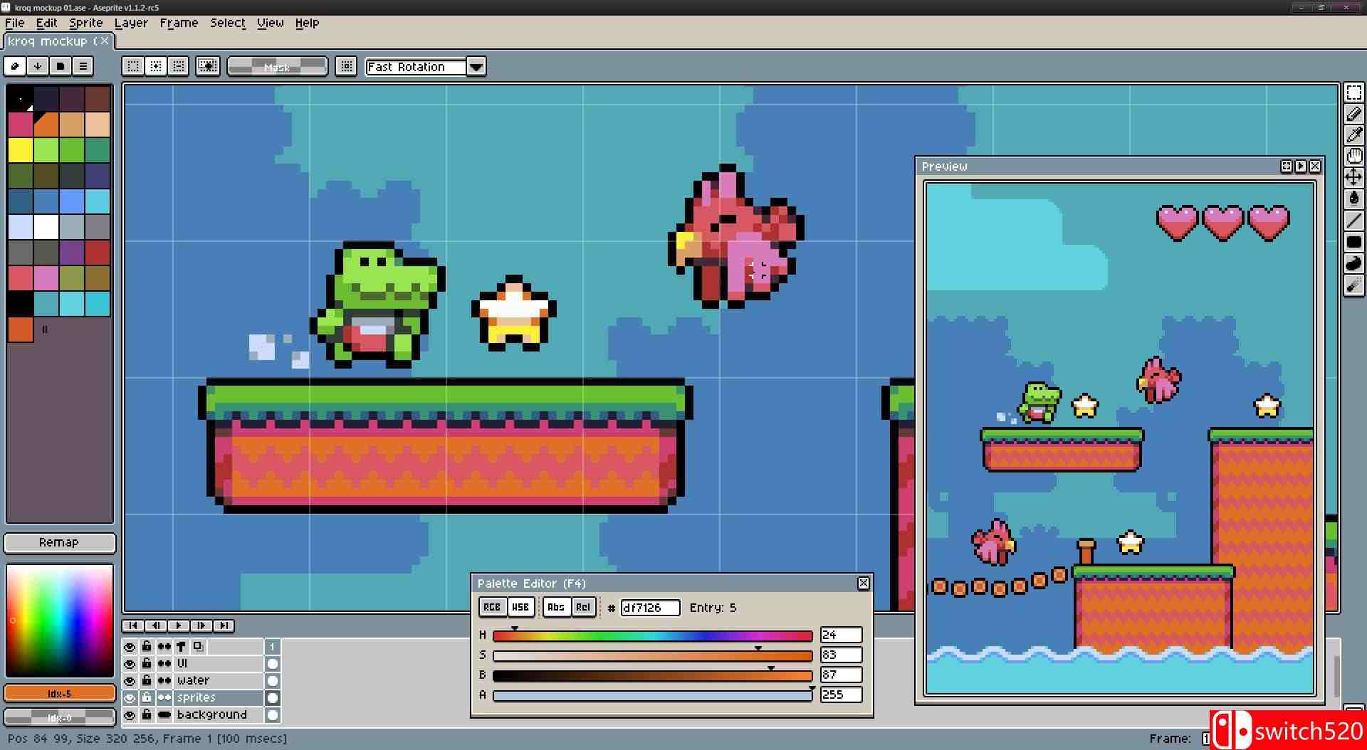Open the Sprite menu
Screen dimensions: 1367x750
(85, 23)
